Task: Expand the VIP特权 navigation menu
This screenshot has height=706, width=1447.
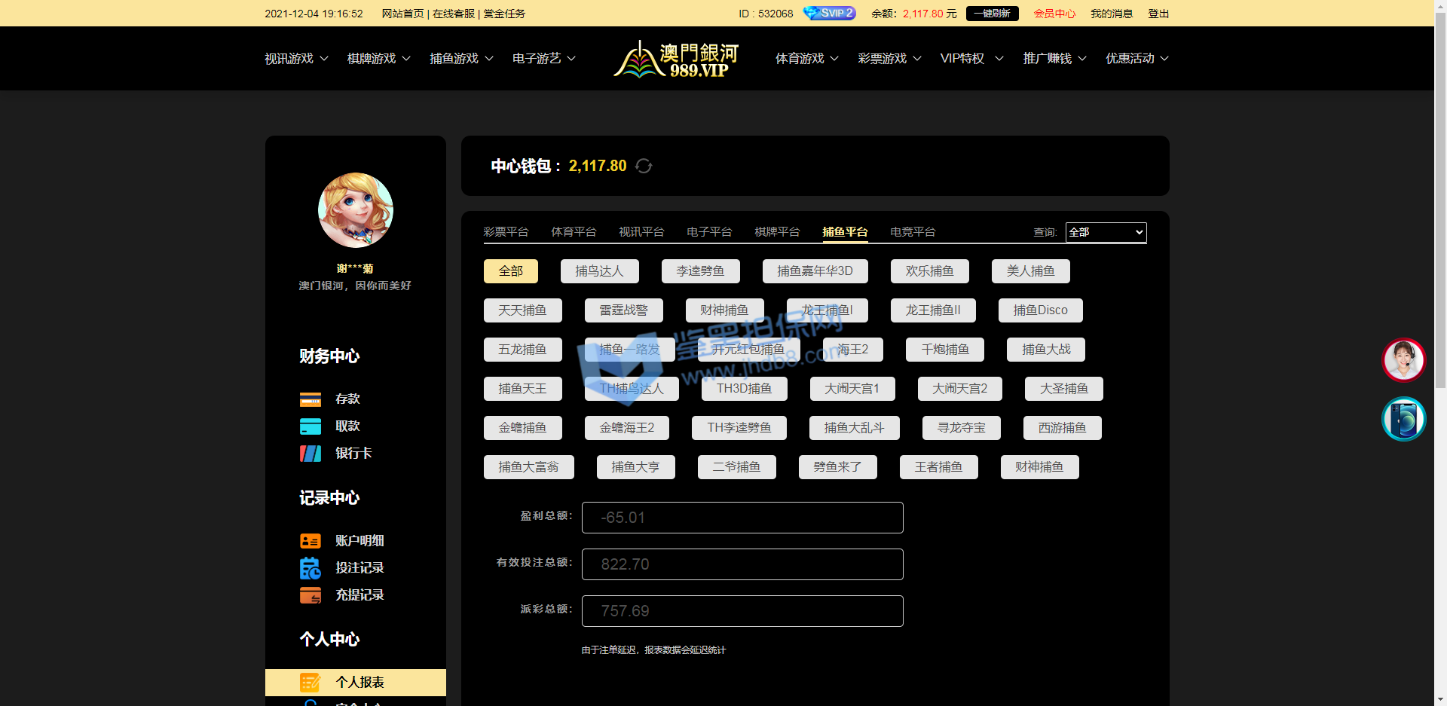Action: (x=971, y=59)
